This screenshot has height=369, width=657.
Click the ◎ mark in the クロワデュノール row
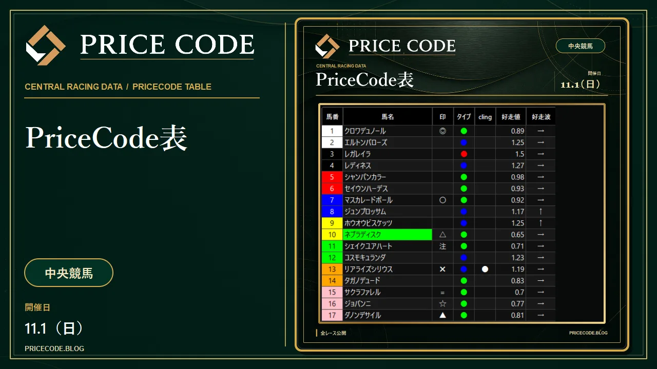442,131
